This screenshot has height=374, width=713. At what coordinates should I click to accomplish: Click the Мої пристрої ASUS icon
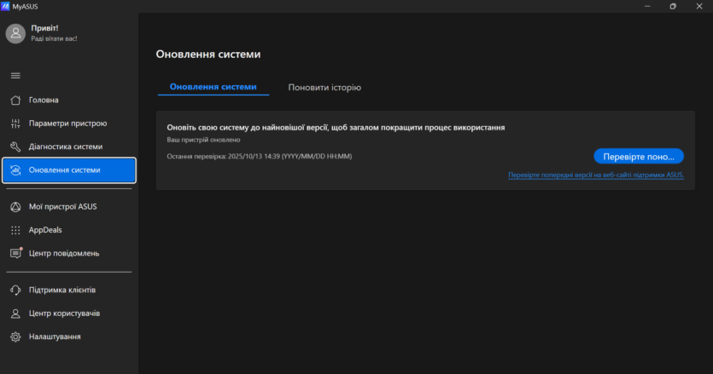[15, 206]
